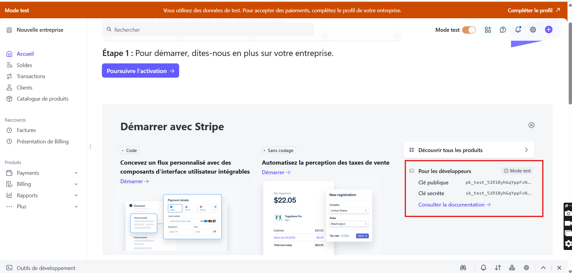Image resolution: width=572 pixels, height=273 pixels.
Task: Click the chevron on Découvrir tous les produits
Action: [x=526, y=150]
